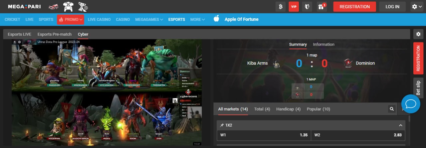The width and height of the screenshot is (426, 148).
Task: Open settings gear dropdown in header
Action: point(417,7)
